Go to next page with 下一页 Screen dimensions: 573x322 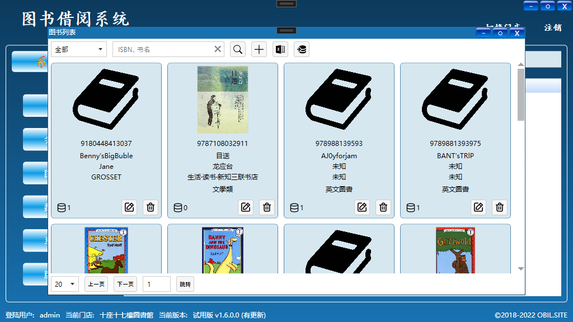coord(125,284)
